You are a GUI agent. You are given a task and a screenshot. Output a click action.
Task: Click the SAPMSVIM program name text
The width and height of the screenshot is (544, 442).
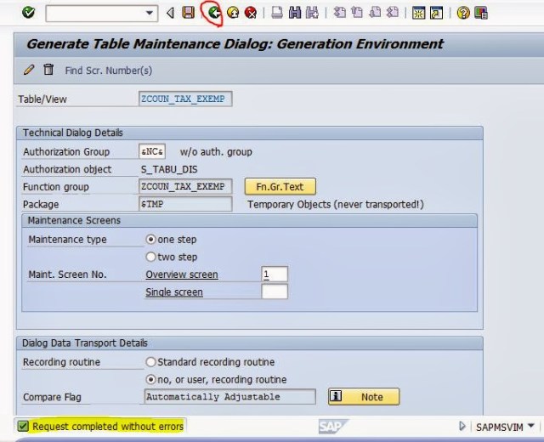click(499, 427)
